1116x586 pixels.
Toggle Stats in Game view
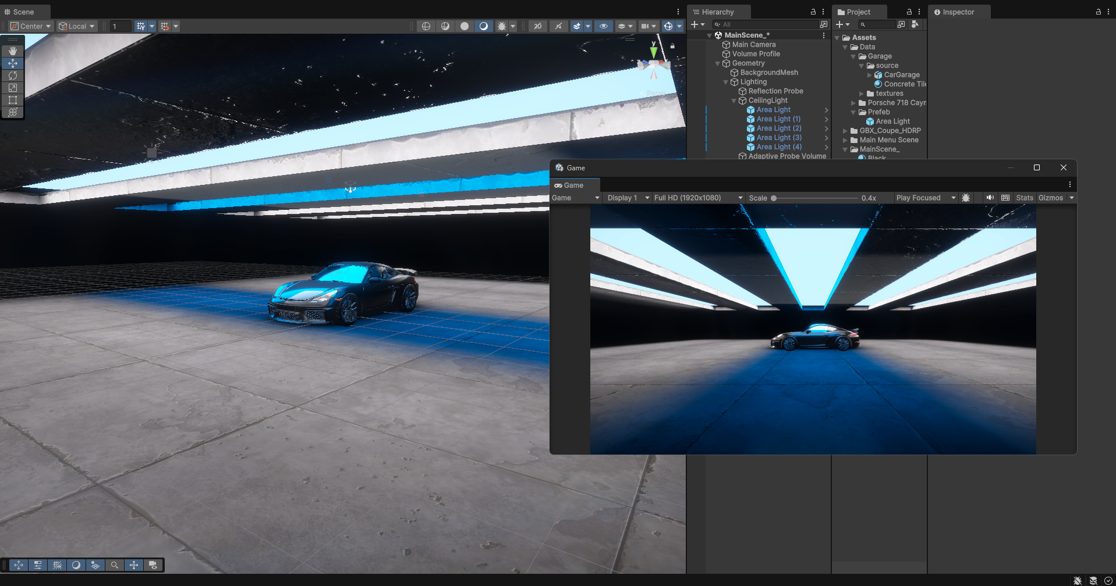1025,198
